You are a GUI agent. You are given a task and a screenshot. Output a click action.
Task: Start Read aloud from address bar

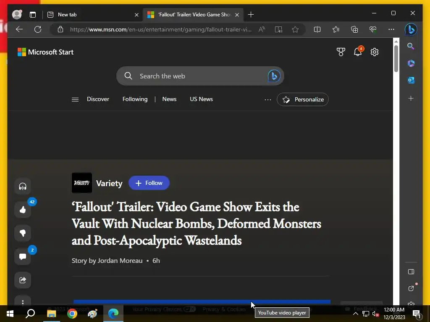(x=262, y=29)
